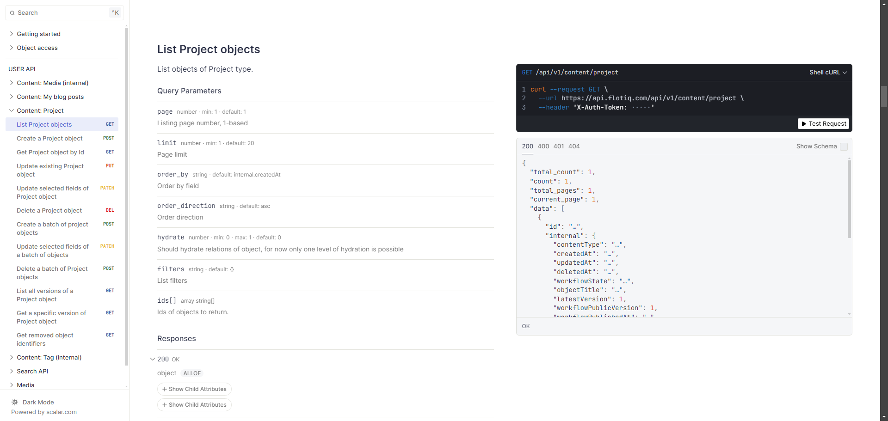Click the chevron beside Getting started
The width and height of the screenshot is (888, 421).
point(12,34)
